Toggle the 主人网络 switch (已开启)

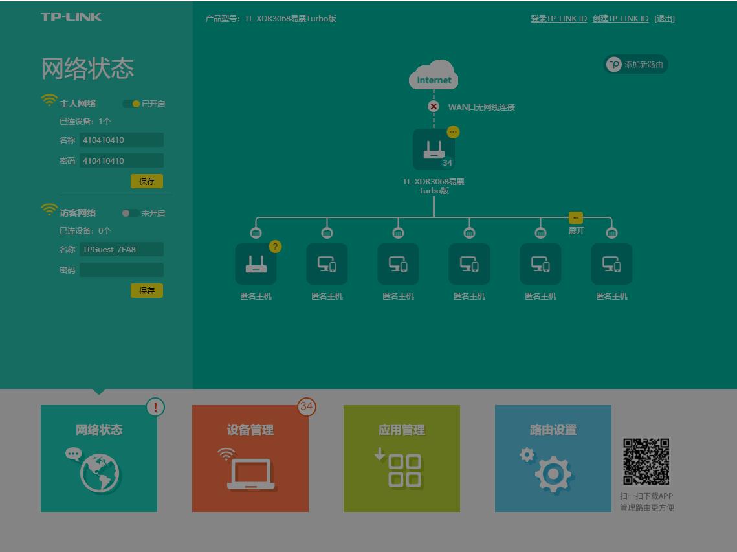131,104
